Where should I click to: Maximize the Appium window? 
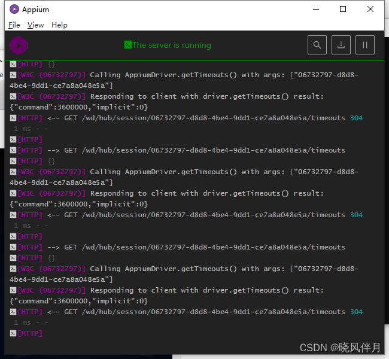pos(343,9)
